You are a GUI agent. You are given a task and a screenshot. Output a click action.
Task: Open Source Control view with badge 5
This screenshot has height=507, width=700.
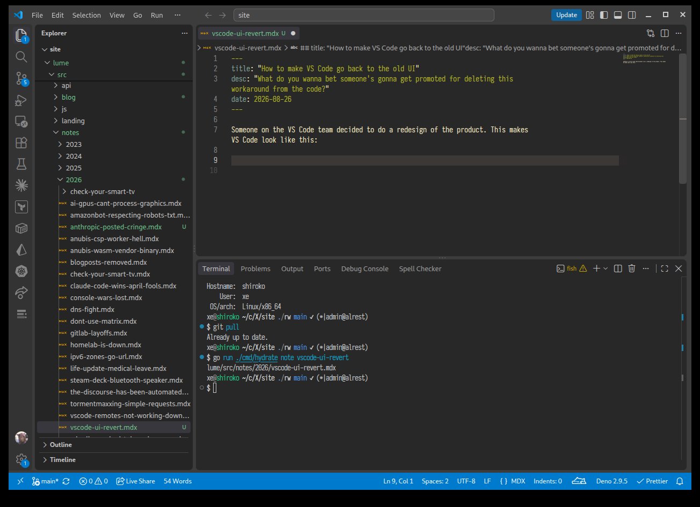[x=21, y=78]
